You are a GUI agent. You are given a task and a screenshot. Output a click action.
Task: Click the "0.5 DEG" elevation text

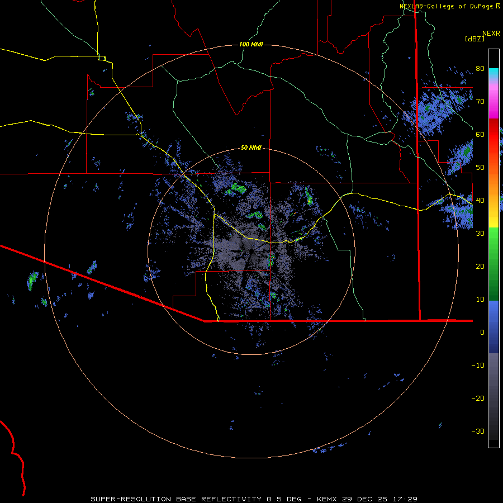[284, 499]
